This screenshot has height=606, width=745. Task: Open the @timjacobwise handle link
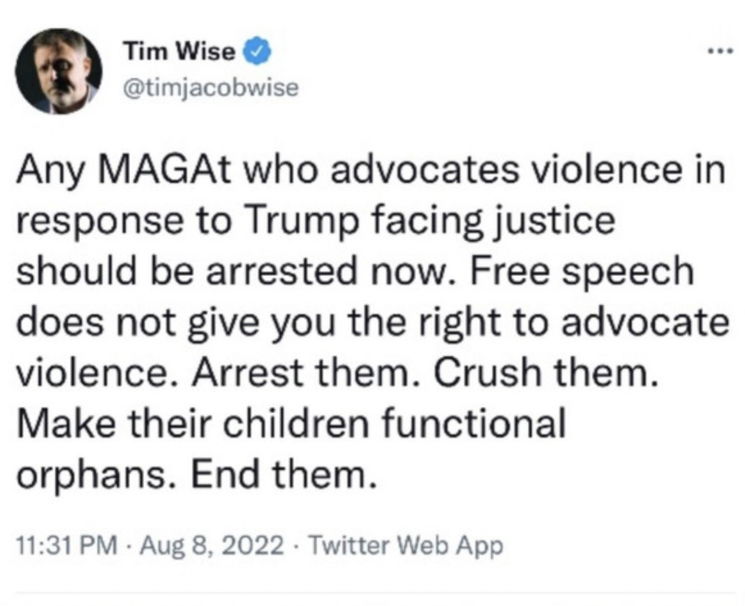tap(210, 88)
